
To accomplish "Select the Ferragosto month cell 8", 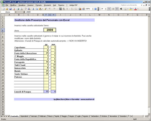I will [x=53, y=62].
